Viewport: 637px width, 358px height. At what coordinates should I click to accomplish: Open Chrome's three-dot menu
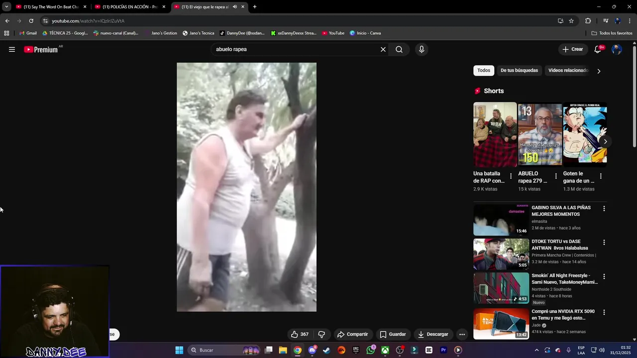630,21
